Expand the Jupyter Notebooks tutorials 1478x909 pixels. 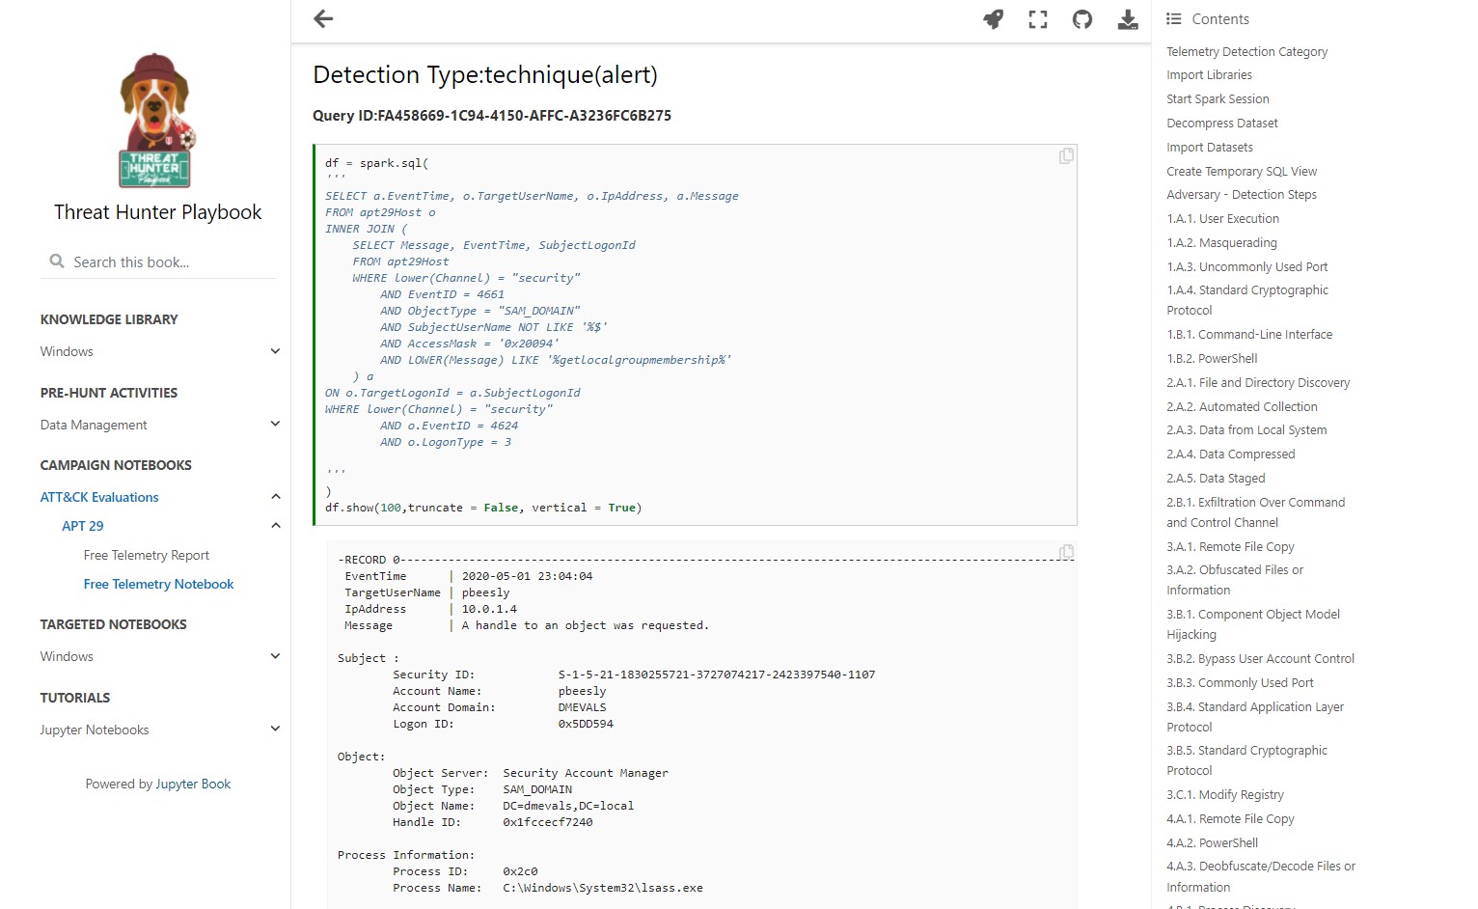pos(275,730)
